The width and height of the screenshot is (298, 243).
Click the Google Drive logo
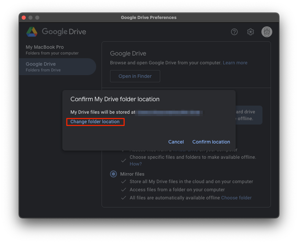[32, 32]
